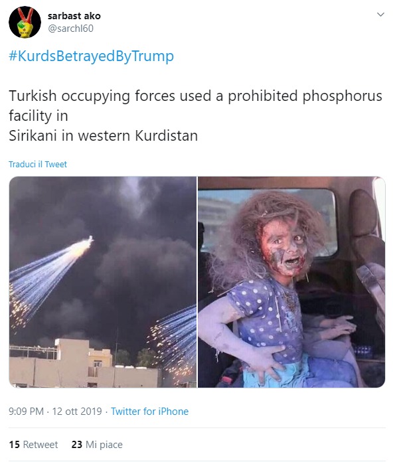
Task: Open the photo of the child in the car
Action: tap(291, 282)
